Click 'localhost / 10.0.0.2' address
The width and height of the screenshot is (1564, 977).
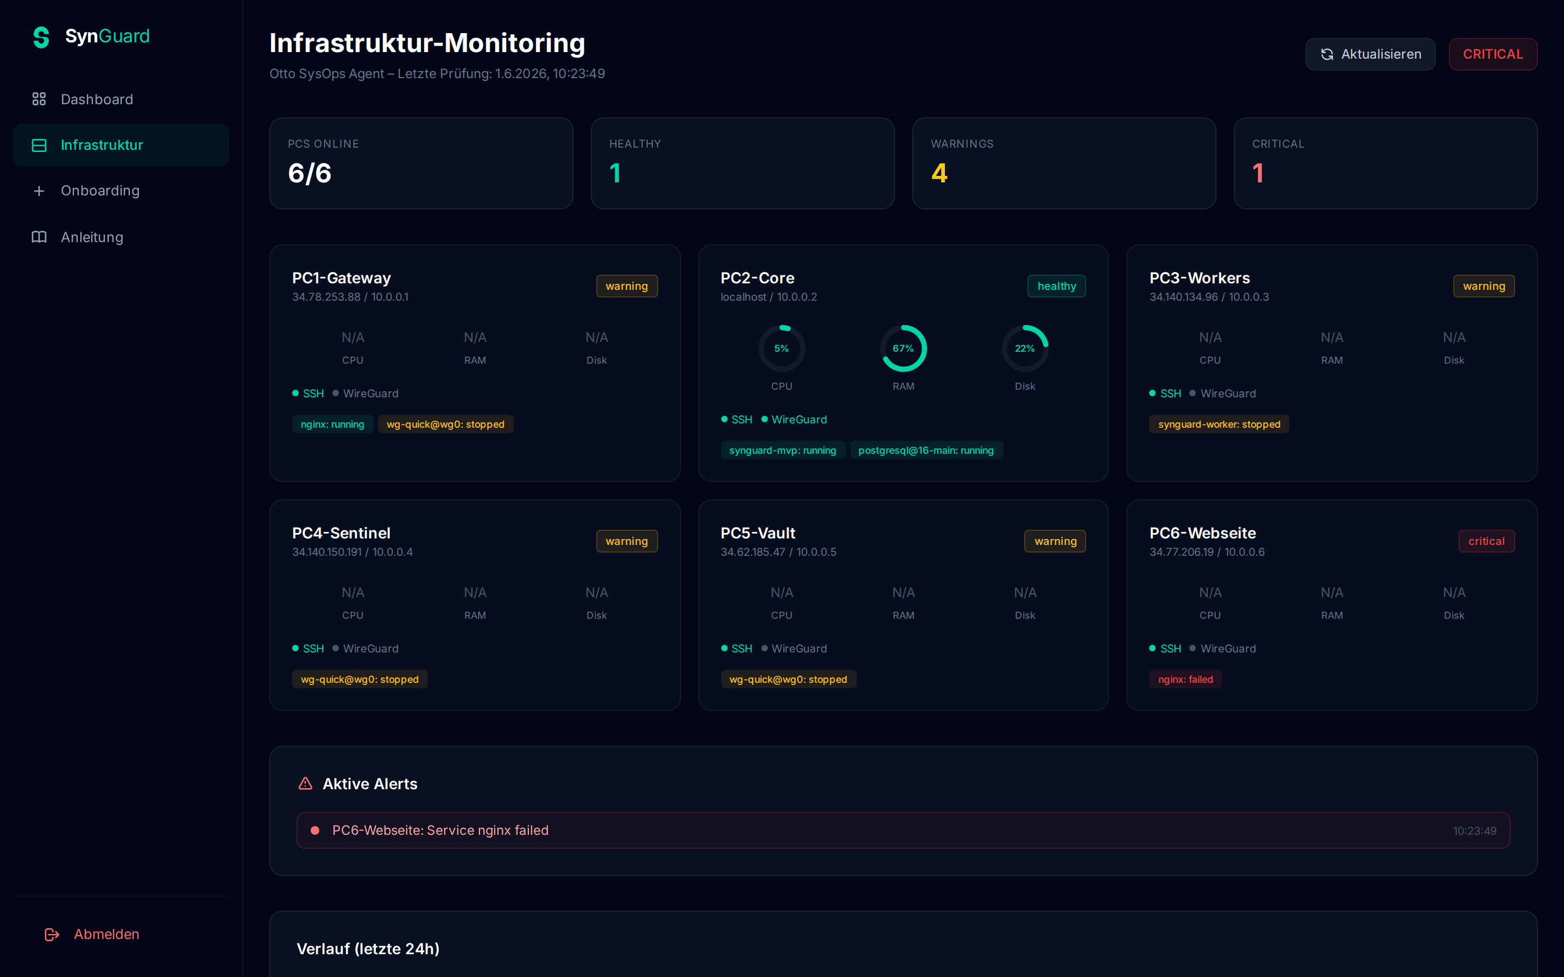pyautogui.click(x=768, y=297)
